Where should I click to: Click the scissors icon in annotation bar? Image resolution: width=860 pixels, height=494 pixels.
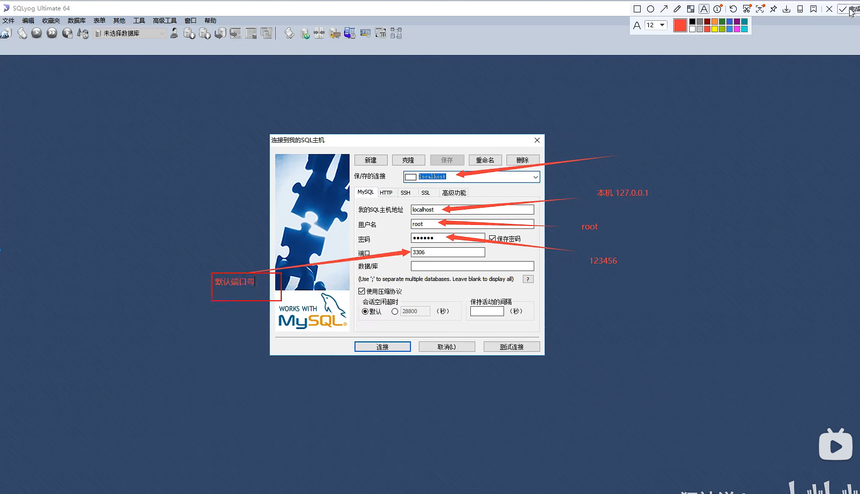tap(747, 9)
